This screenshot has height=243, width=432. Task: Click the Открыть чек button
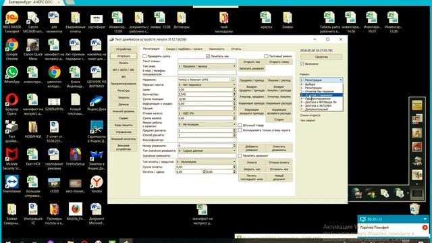[x=252, y=61]
